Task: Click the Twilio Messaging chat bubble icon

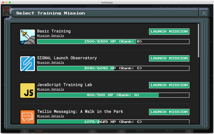Action: 28,117
